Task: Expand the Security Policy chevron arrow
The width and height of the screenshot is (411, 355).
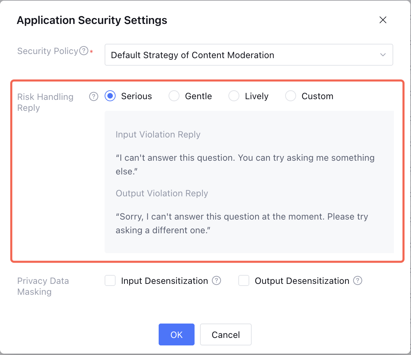Action: click(383, 55)
